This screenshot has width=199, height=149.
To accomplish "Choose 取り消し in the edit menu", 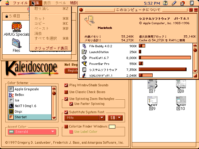I will (x=50, y=9).
